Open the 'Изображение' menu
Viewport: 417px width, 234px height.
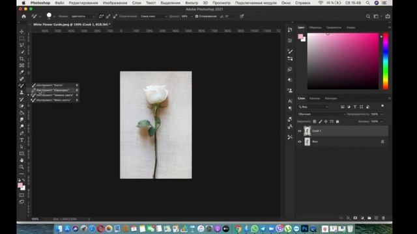115,3
